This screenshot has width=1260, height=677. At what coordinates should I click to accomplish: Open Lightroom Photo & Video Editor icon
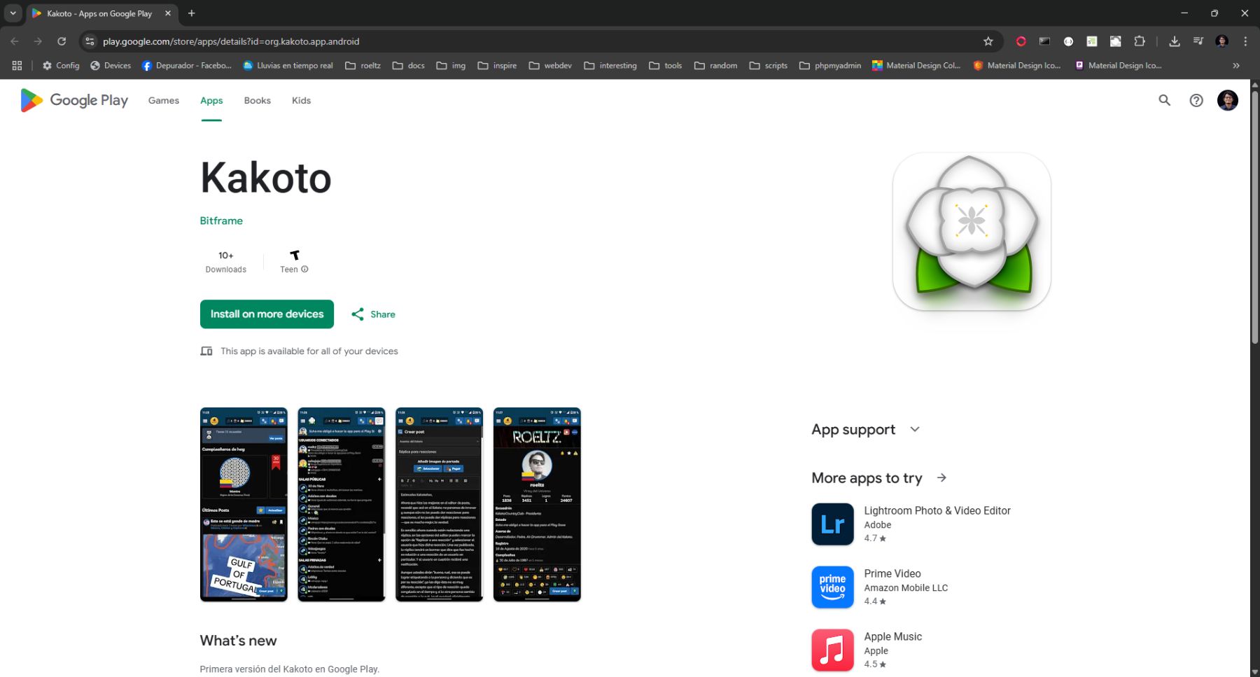coord(832,524)
